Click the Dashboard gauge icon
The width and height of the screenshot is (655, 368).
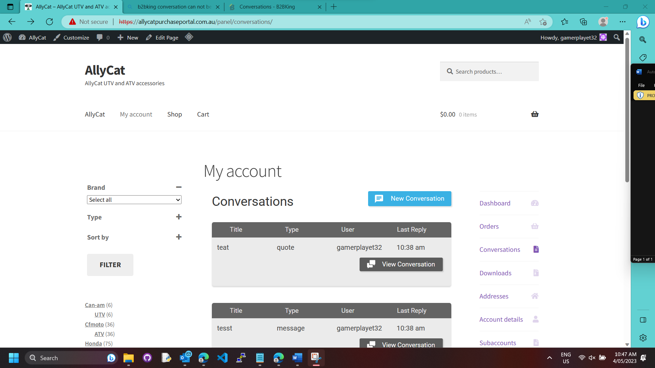(535, 203)
